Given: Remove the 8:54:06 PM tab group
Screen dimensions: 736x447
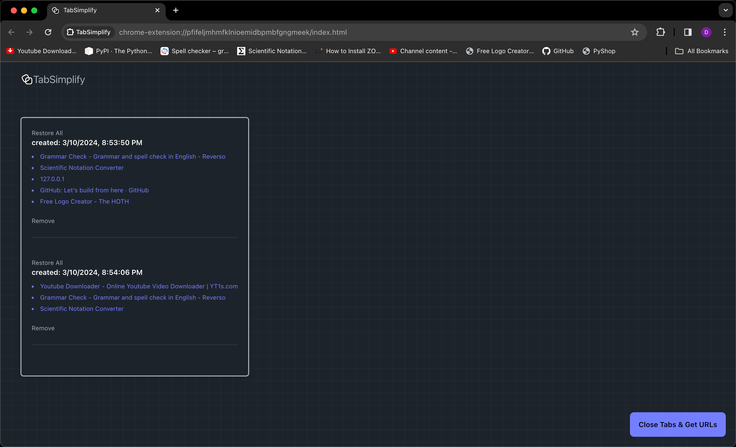Looking at the screenshot, I should (43, 328).
